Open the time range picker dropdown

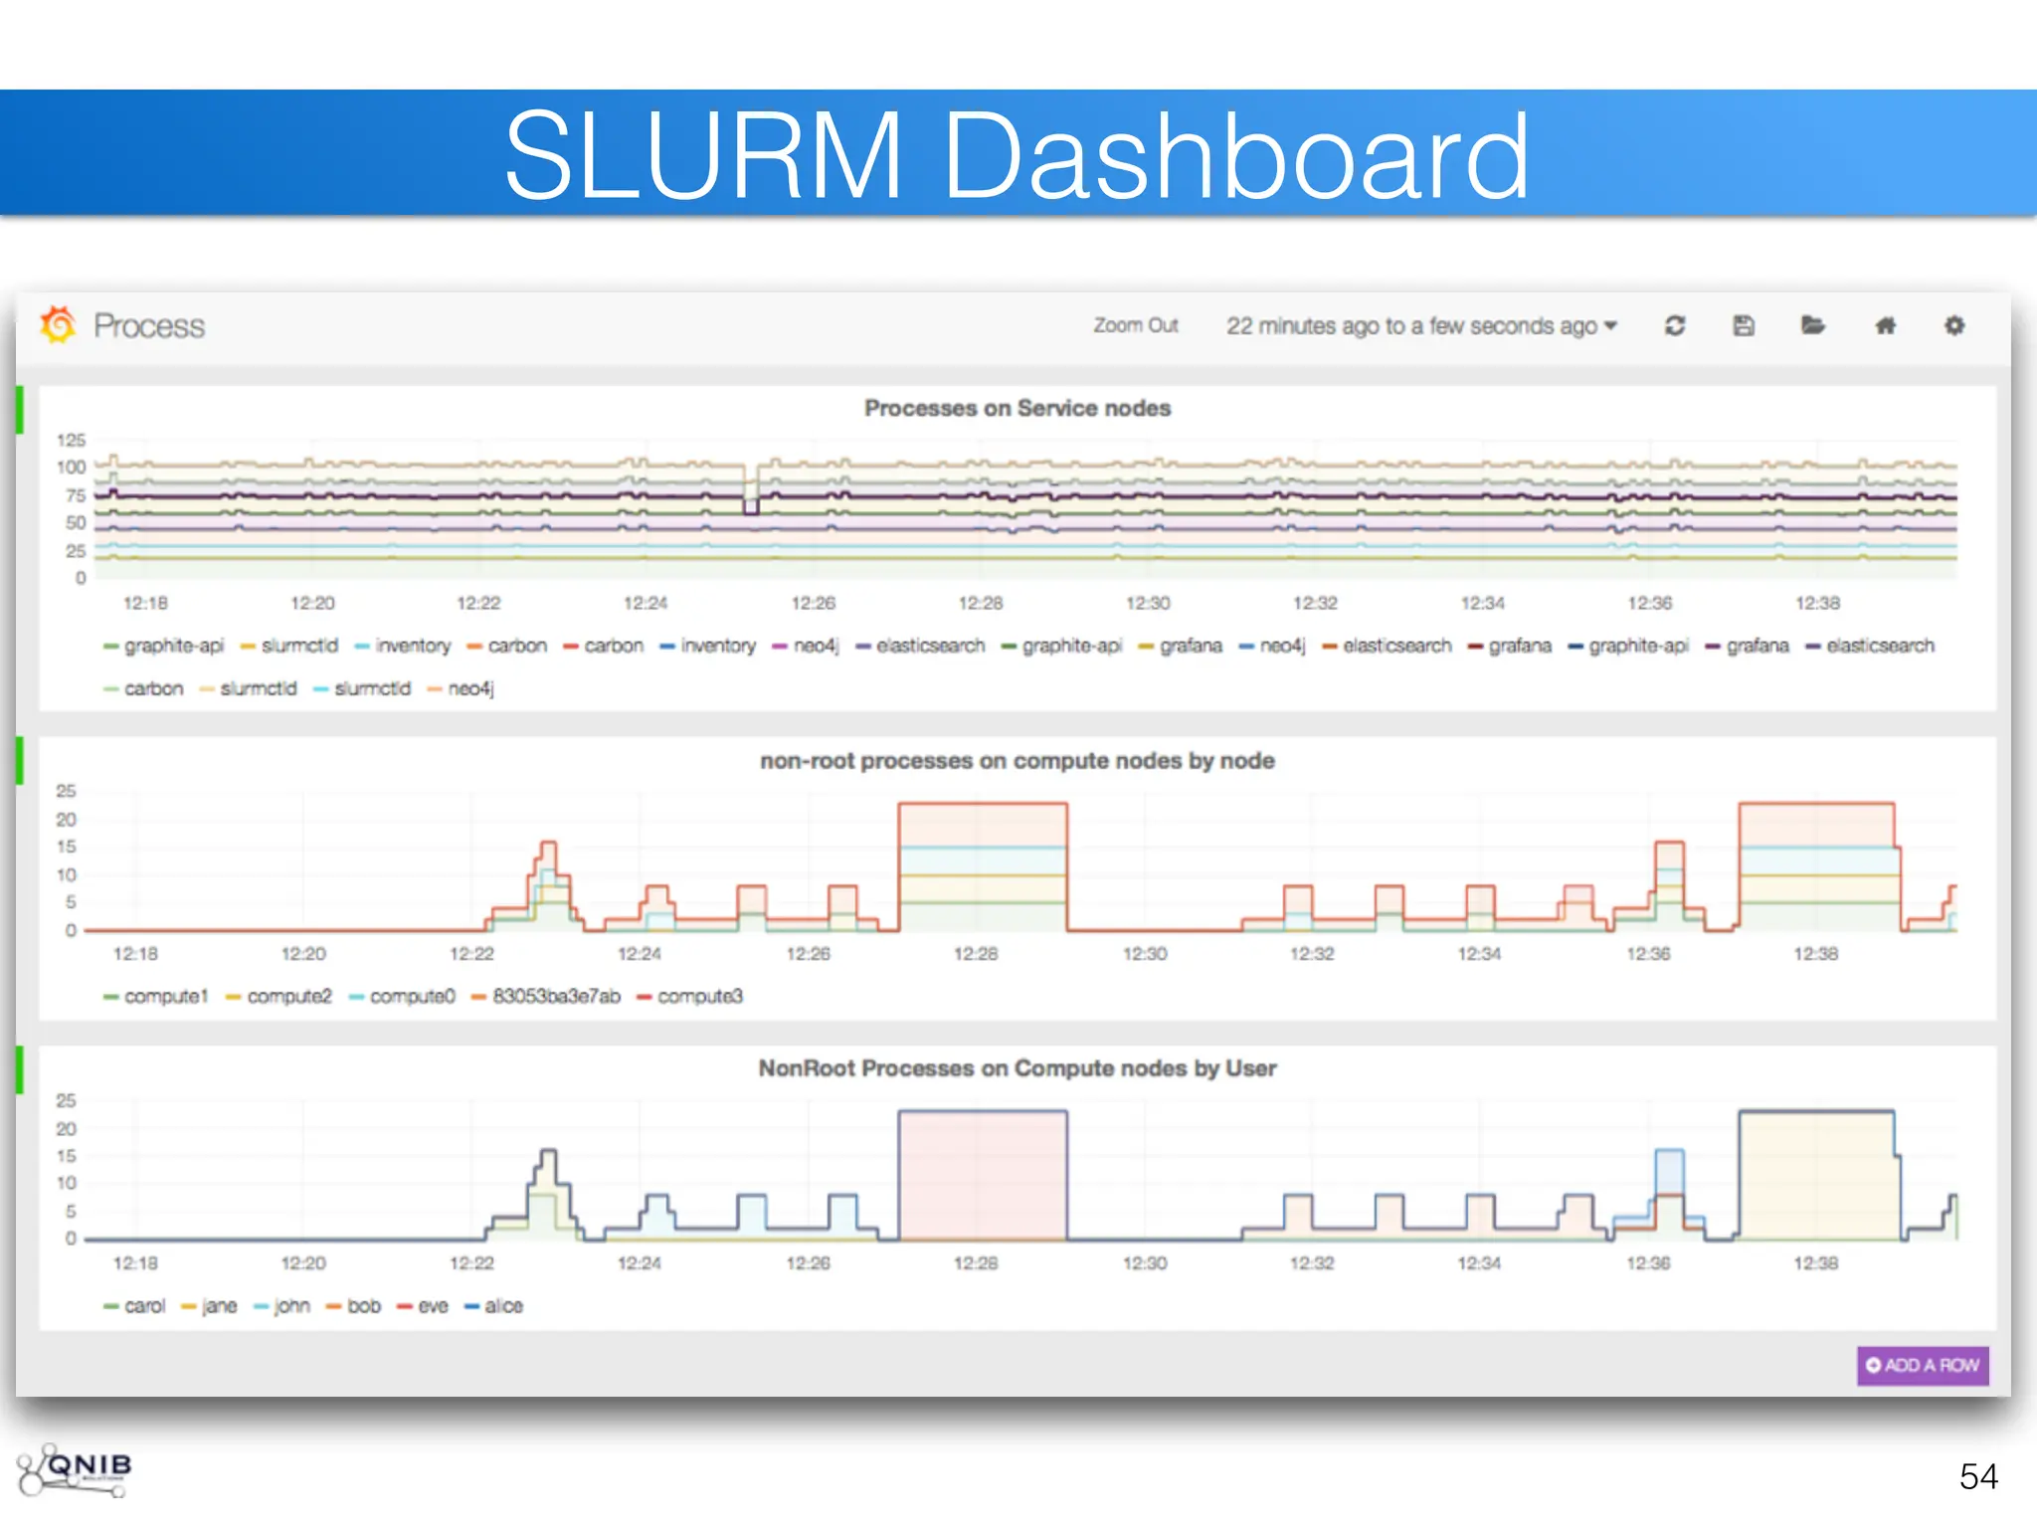point(1420,325)
